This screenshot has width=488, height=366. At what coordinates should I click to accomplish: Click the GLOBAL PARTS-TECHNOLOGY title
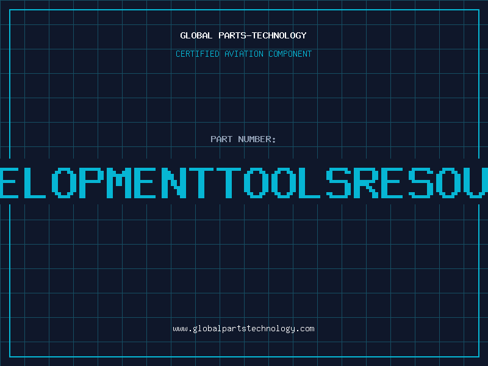click(x=243, y=35)
